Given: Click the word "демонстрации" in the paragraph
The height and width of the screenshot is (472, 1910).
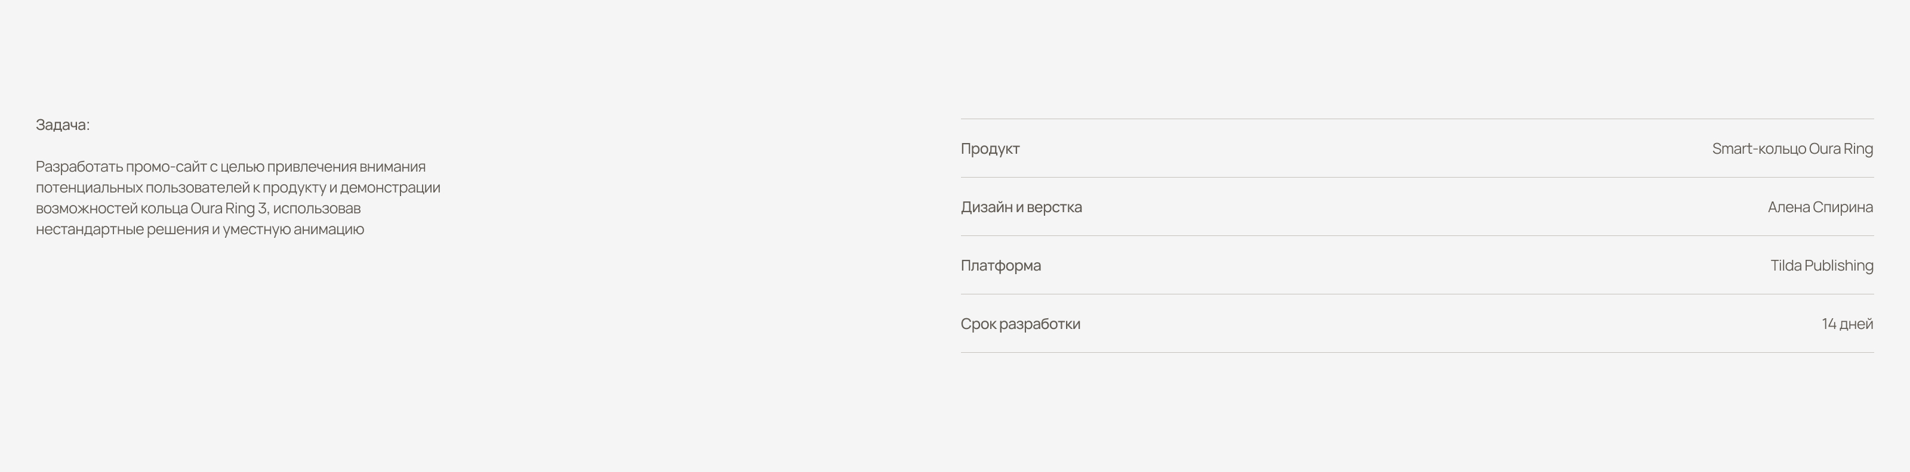Looking at the screenshot, I should coord(390,188).
